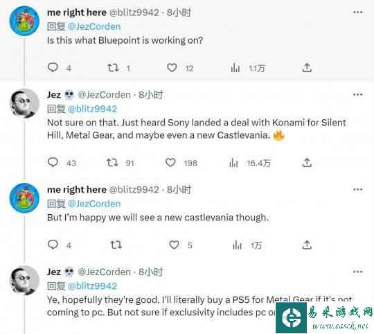Open blitz9942 avatar on castlevania tweet
This screenshot has height=334, width=374.
pyautogui.click(x=24, y=198)
